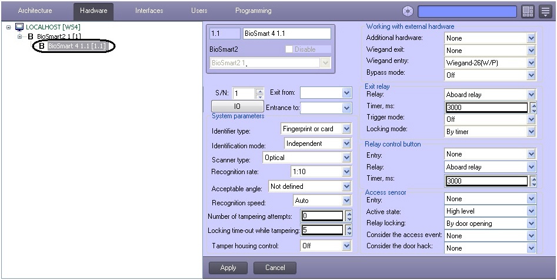
Task: Open the Locking mode dropdown
Action: (490, 132)
